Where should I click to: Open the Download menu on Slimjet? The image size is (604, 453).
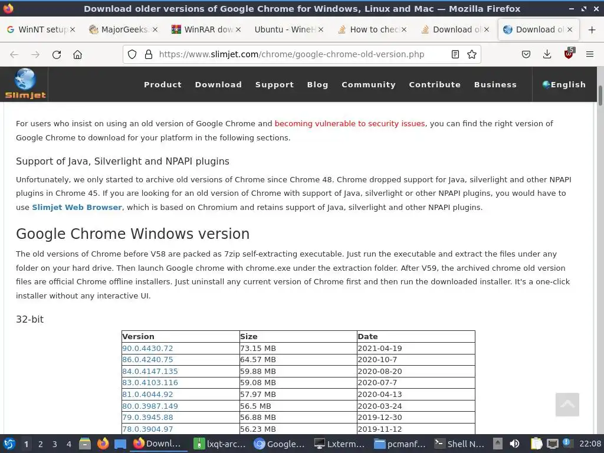[x=218, y=84]
